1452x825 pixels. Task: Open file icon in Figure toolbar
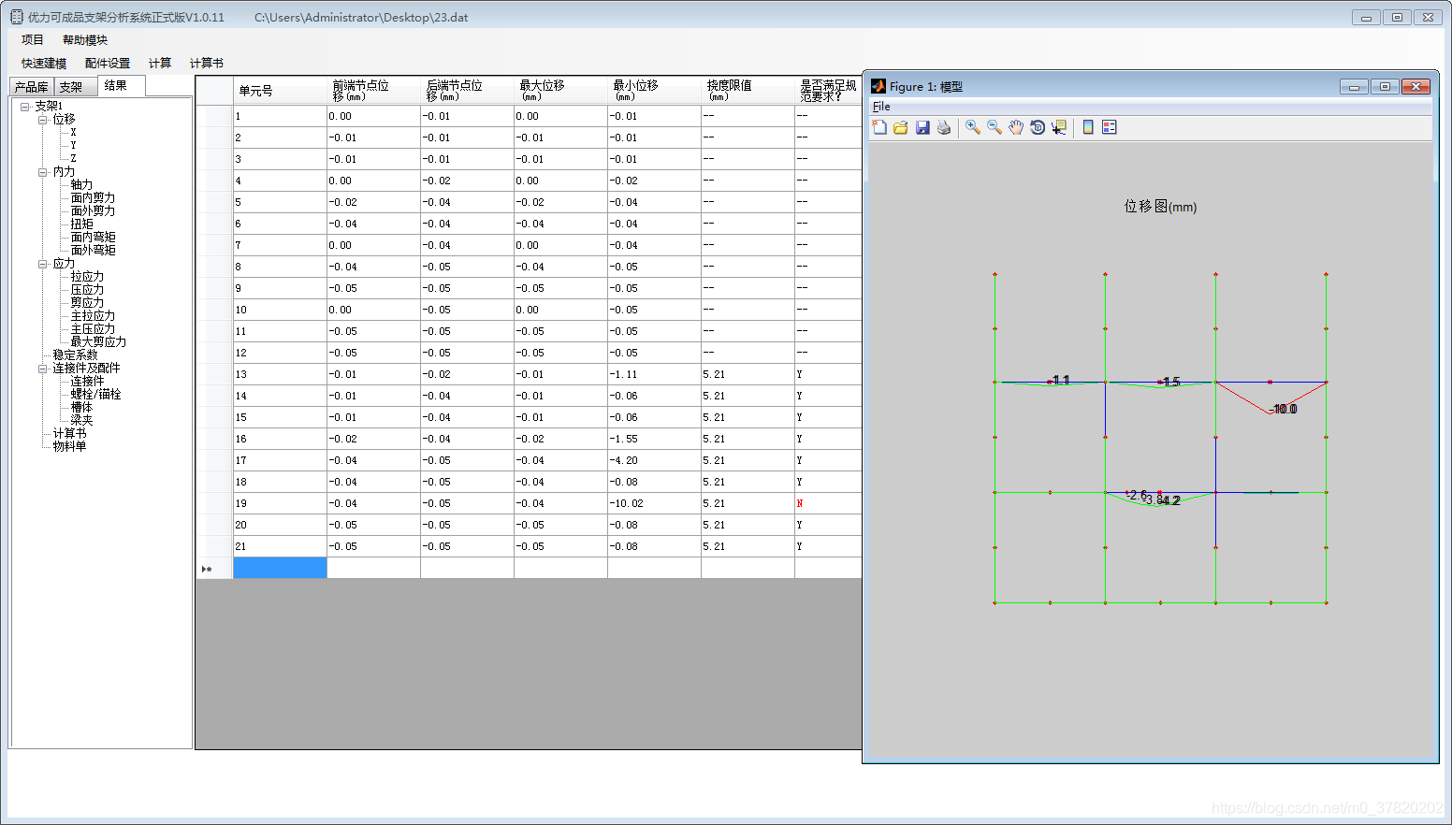click(x=901, y=127)
